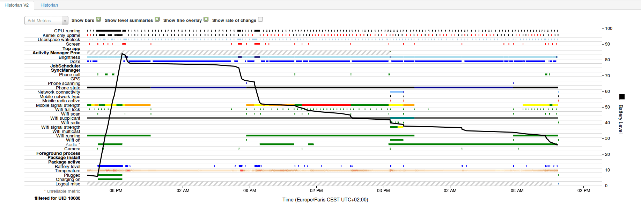Click the Mobile signal strength row label

tap(58, 105)
